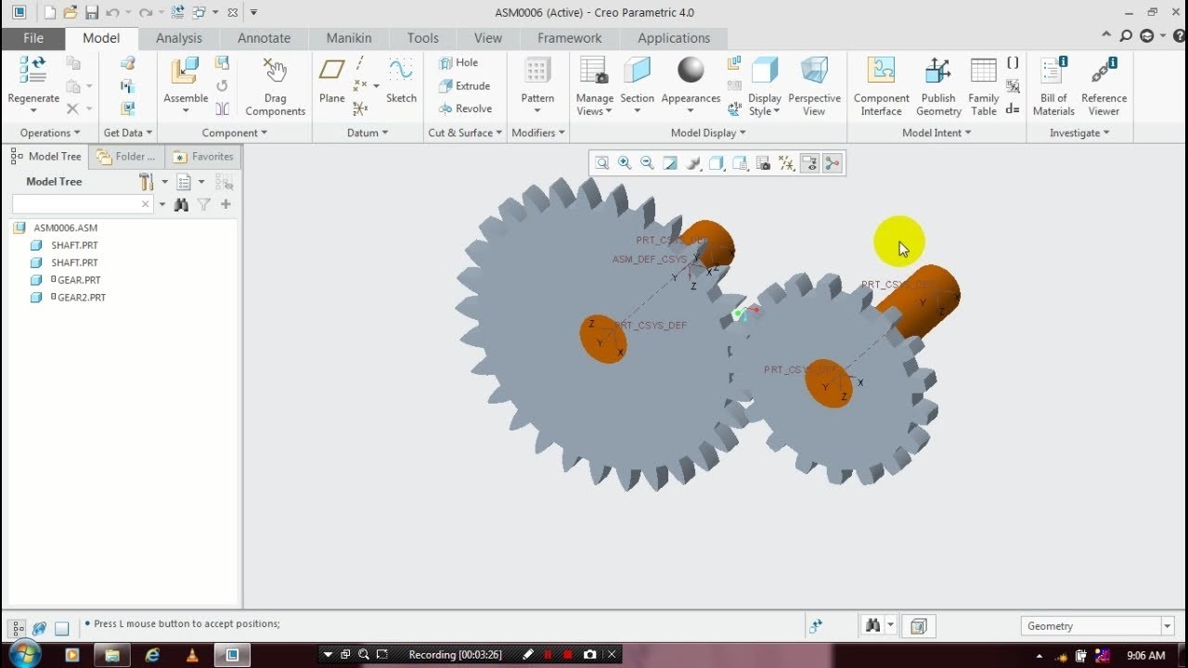The image size is (1188, 668).
Task: Expand the Component group dropdown
Action: tap(235, 133)
